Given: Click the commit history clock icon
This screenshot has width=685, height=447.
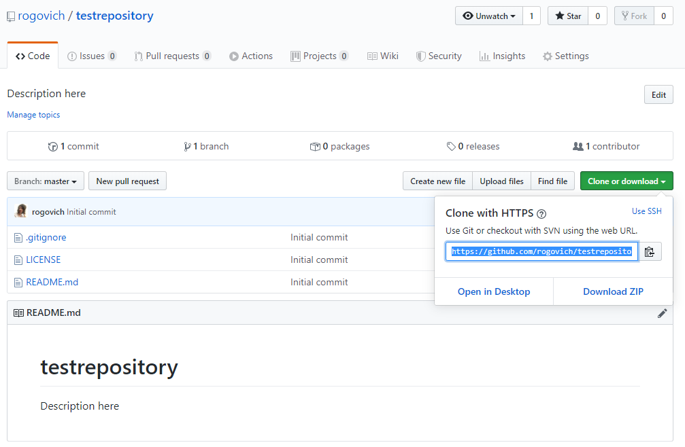Looking at the screenshot, I should [53, 147].
